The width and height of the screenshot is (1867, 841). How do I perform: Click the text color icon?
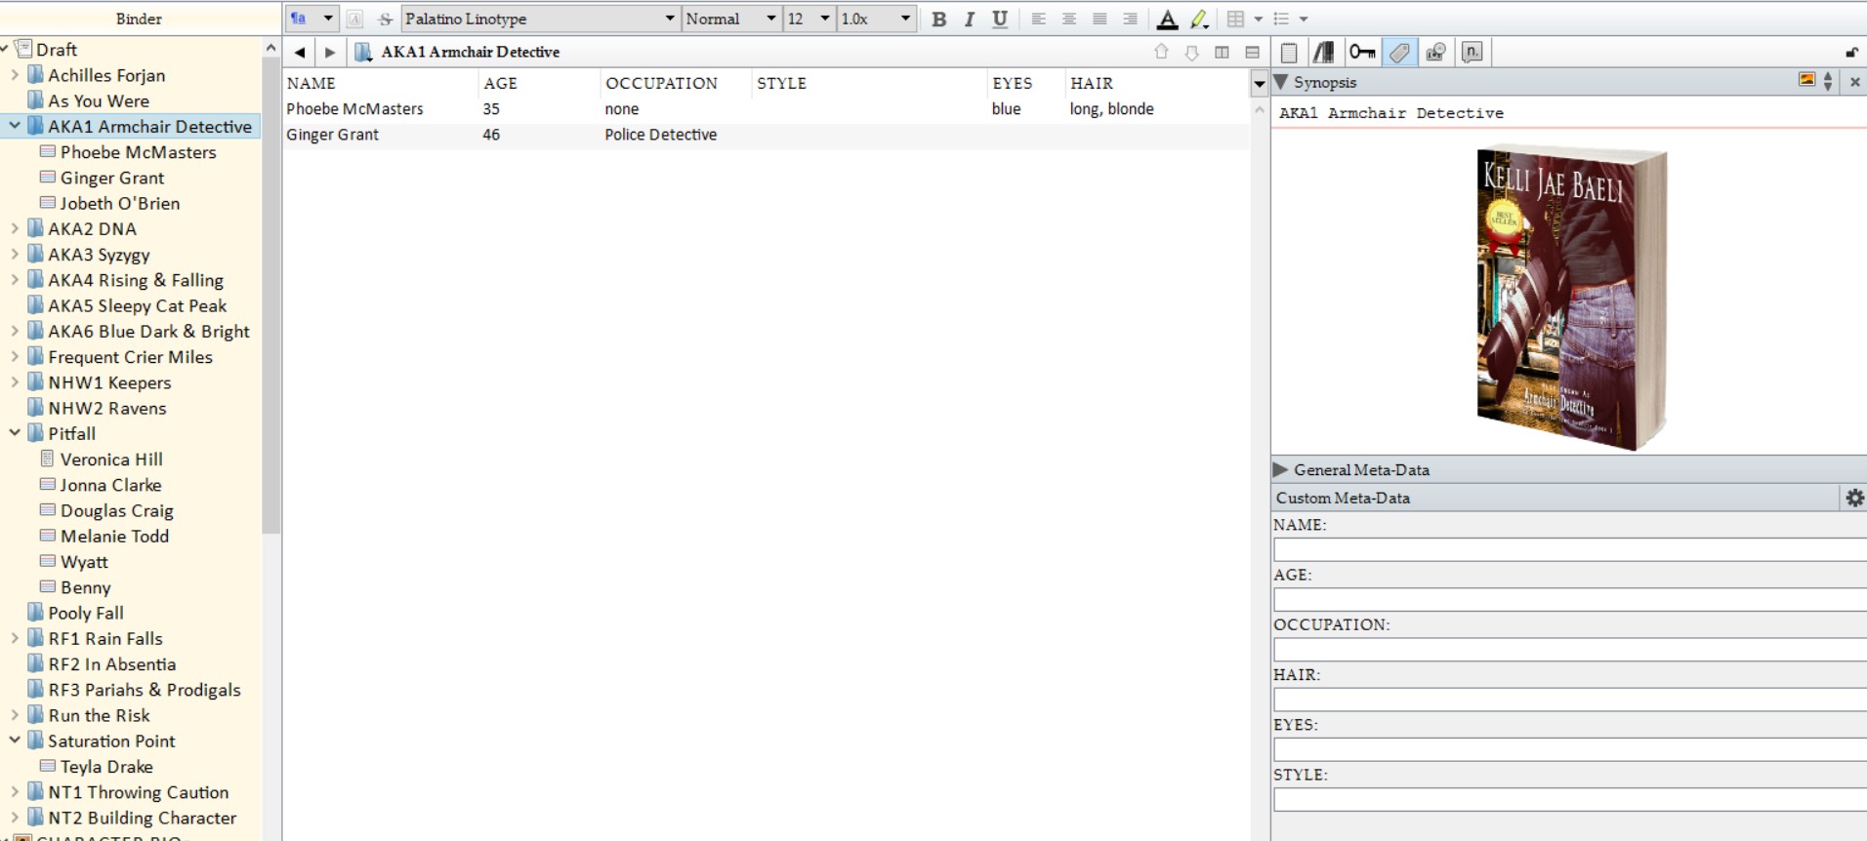pos(1167,20)
